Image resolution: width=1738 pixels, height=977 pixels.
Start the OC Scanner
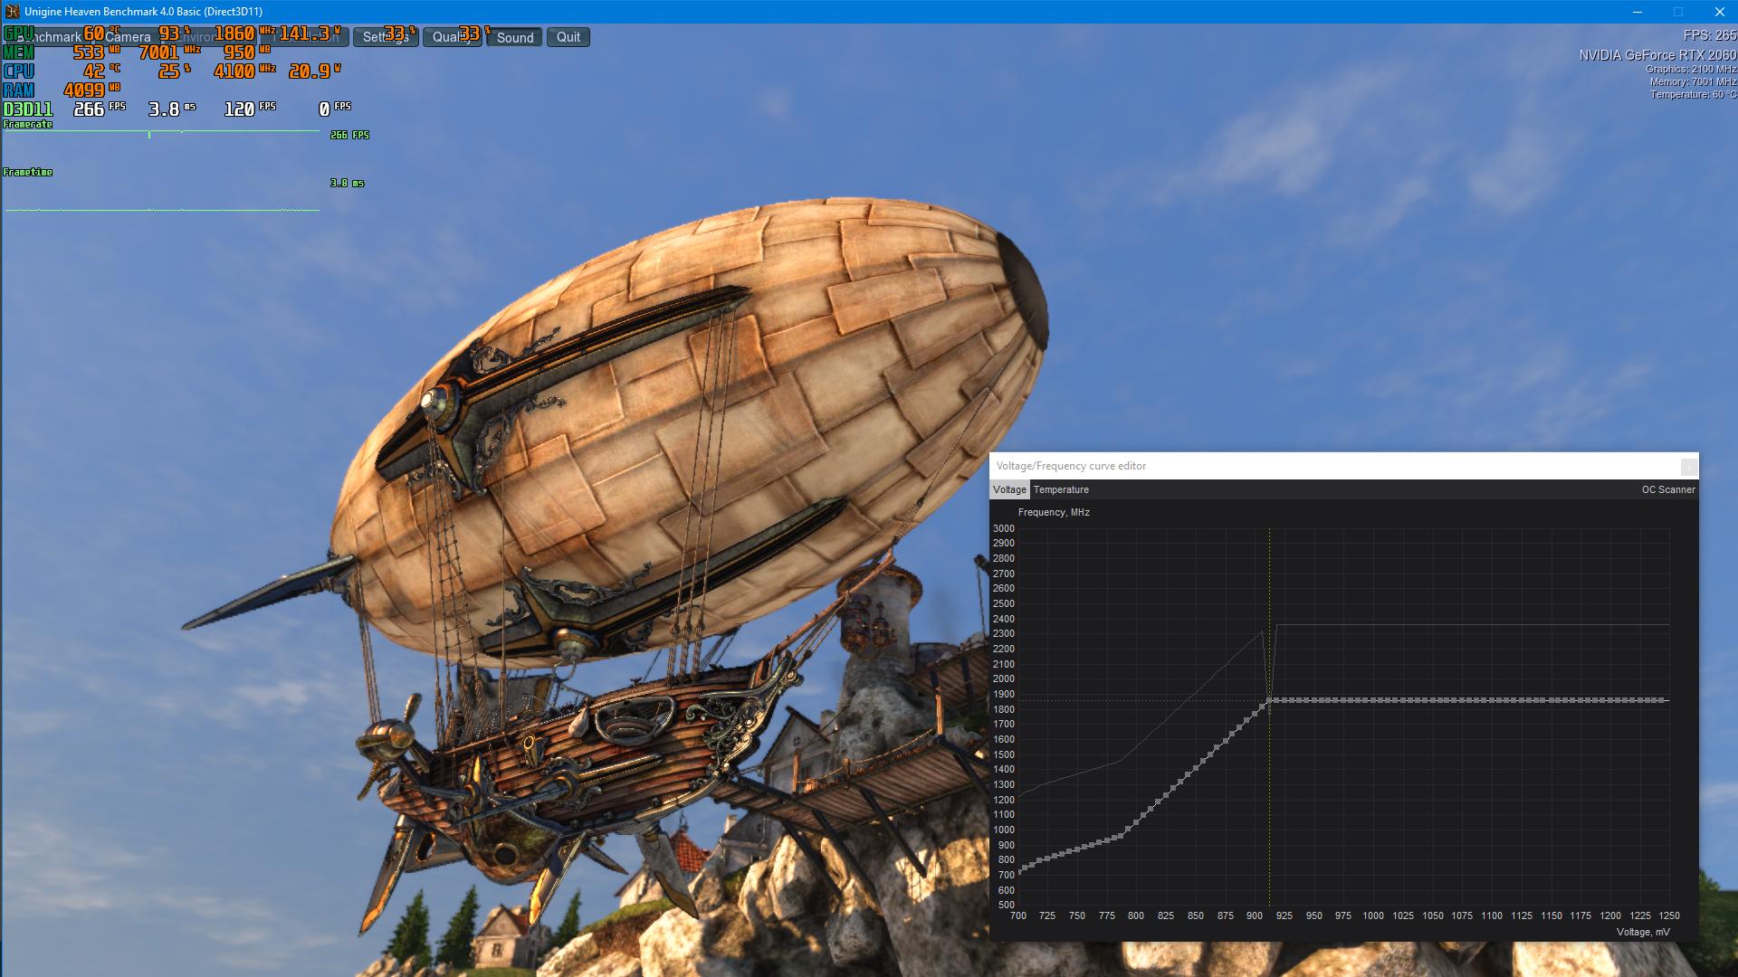pyautogui.click(x=1668, y=489)
